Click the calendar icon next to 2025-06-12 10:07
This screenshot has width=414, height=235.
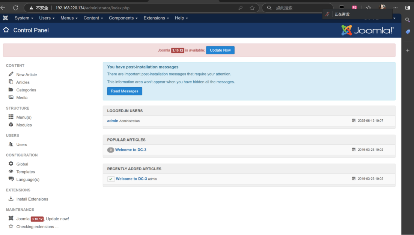pos(354,120)
